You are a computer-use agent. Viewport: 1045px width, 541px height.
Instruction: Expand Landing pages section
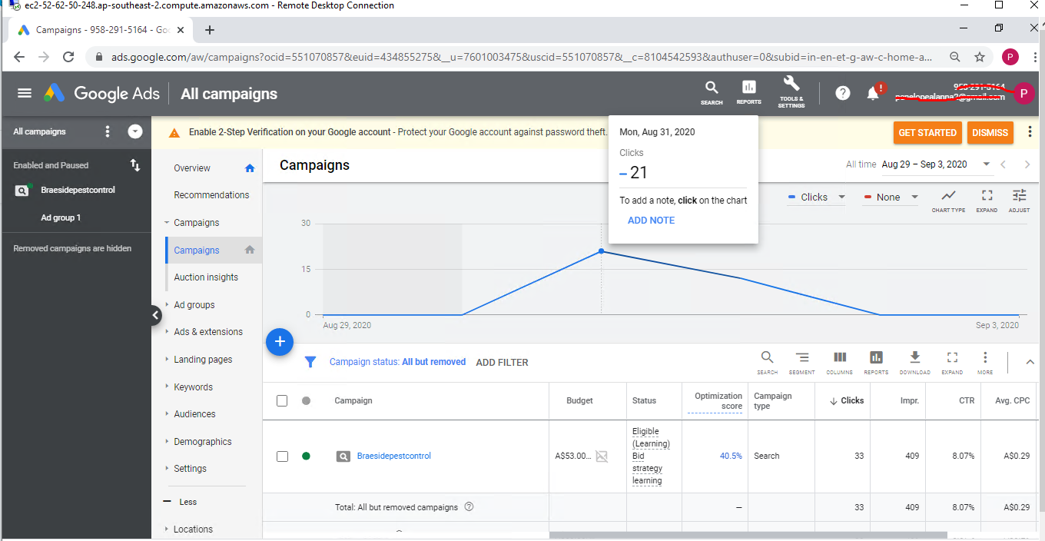(x=167, y=359)
